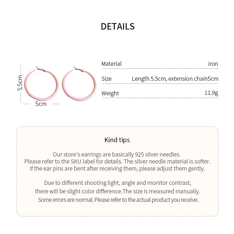
Task: Click the line about shooting light and monitor contrast
Action: pos(117,183)
